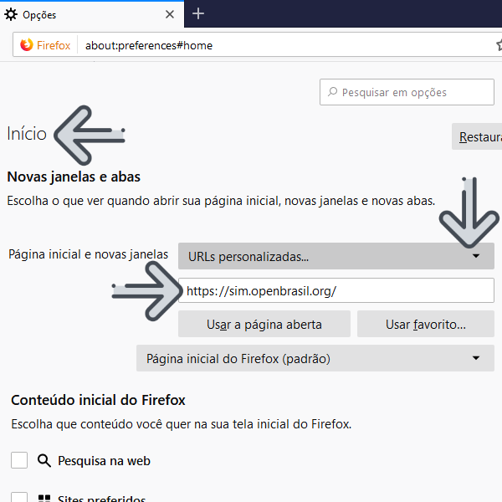This screenshot has width=502, height=502.
Task: Click the gear icon on Opções tab
Action: tap(11, 14)
